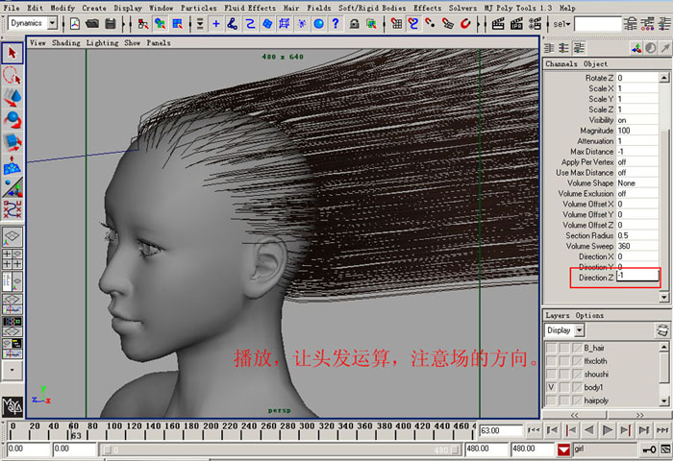Click the play forwards button

[x=607, y=429]
